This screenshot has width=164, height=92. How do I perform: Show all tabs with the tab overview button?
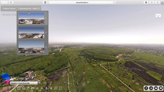[157, 2]
